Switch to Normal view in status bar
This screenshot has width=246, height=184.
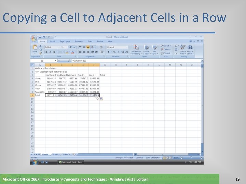(x=165, y=158)
